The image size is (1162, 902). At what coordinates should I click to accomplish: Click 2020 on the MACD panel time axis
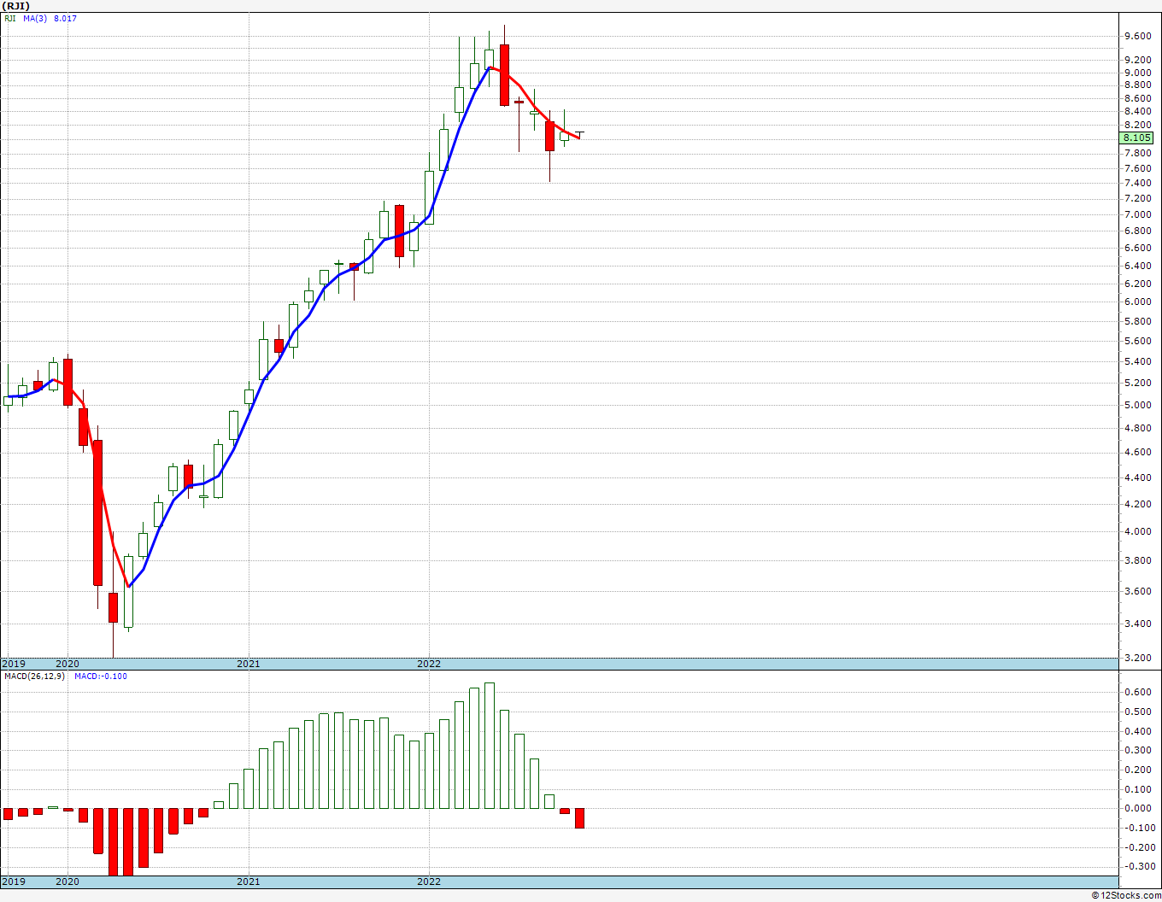pos(67,881)
